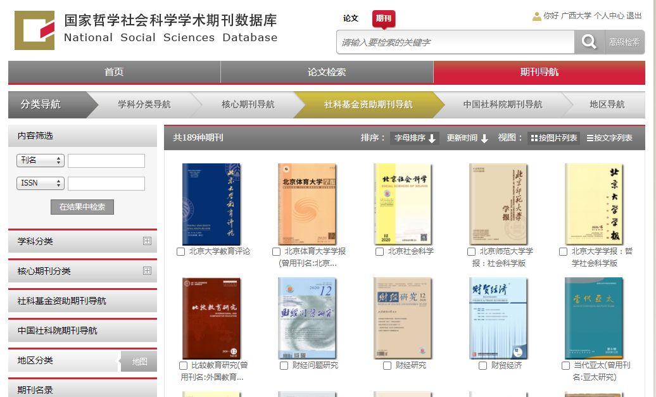Tick the checkbox for 北京大学学报
Screen dimensions: 656x397
click(x=563, y=251)
